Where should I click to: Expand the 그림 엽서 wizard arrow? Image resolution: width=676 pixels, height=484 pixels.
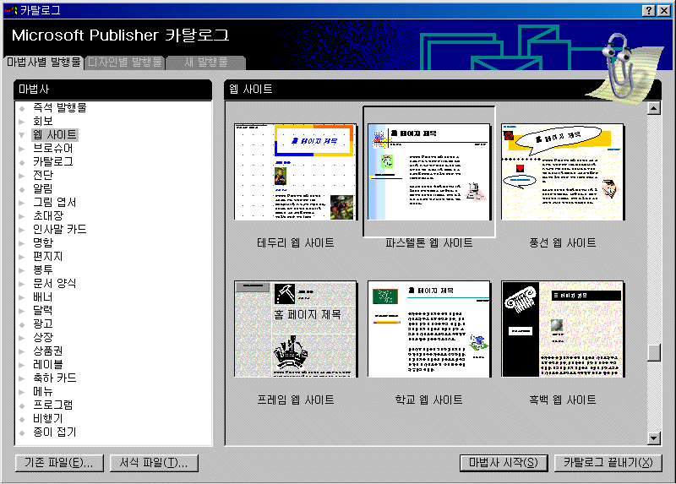(x=22, y=203)
